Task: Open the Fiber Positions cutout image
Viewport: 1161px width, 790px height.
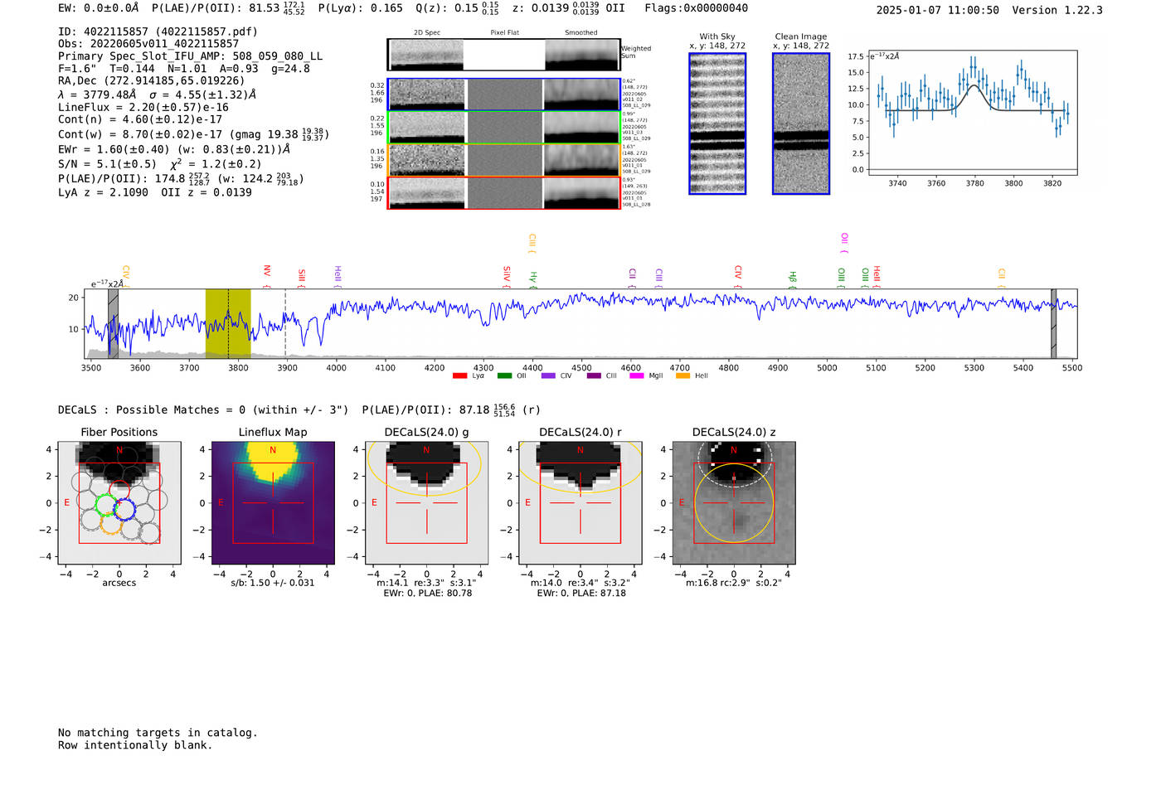Action: click(119, 502)
